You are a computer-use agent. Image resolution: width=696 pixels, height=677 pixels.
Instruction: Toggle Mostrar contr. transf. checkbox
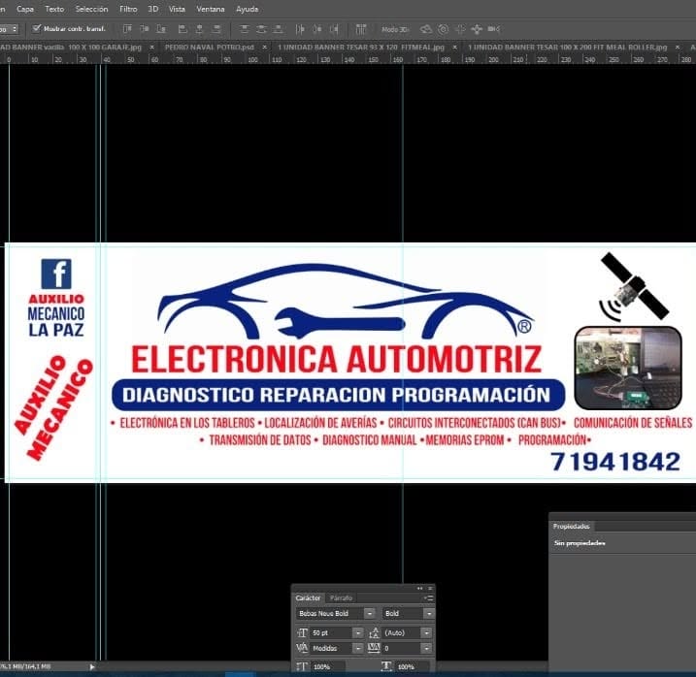pyautogui.click(x=37, y=29)
